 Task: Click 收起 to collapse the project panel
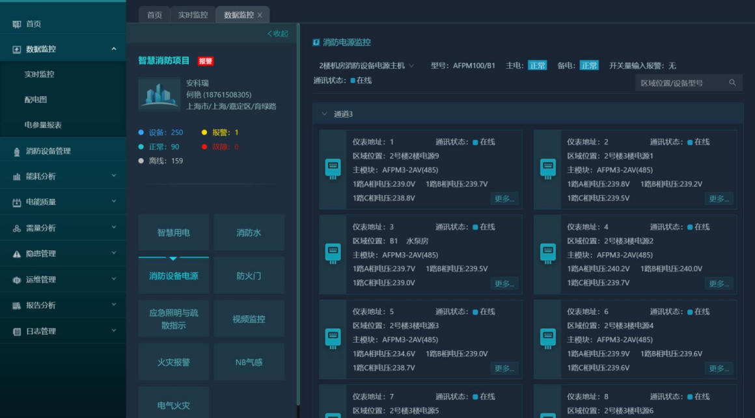[x=278, y=34]
